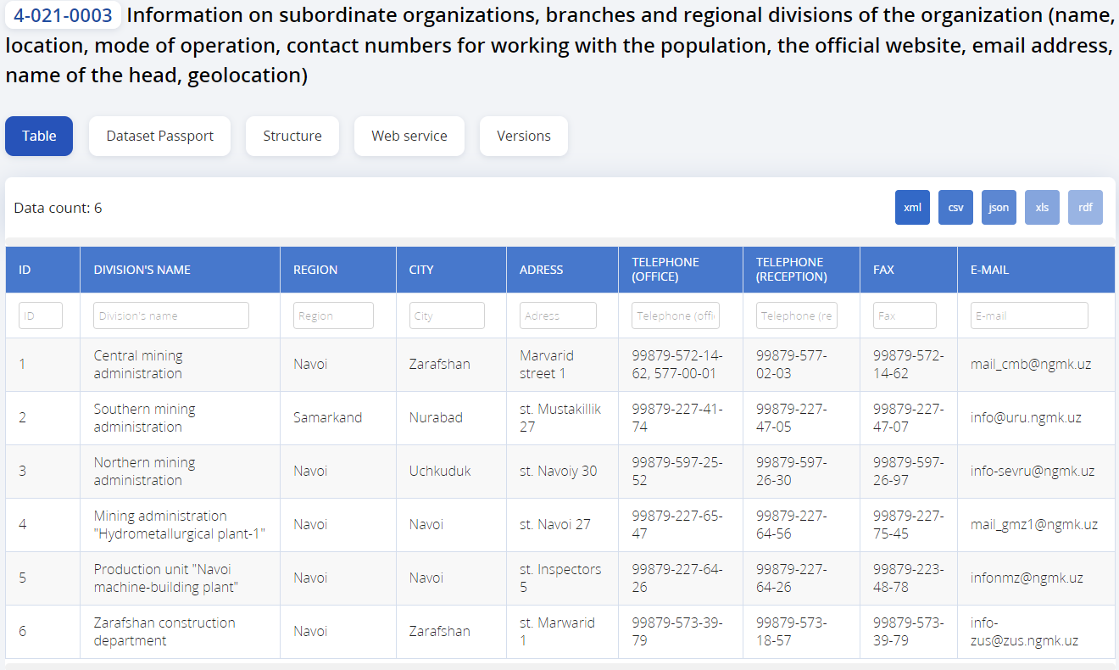Select the Web service tab

pos(409,137)
